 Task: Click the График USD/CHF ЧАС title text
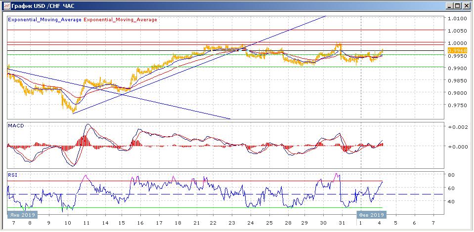point(43,6)
